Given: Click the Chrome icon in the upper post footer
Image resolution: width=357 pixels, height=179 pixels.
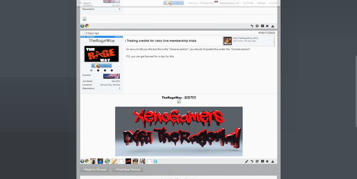Looking at the screenshot, I should 87,26.
